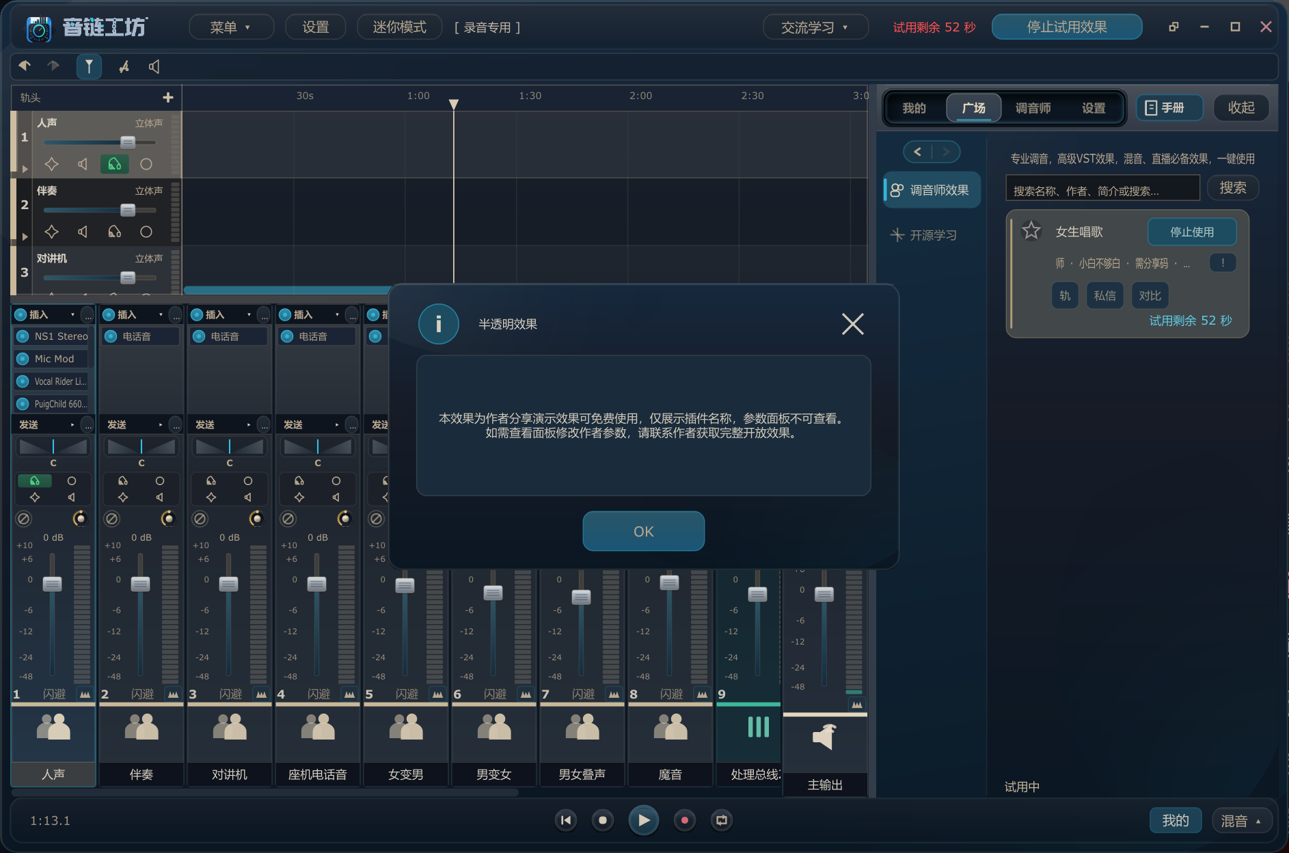The width and height of the screenshot is (1289, 853).
Task: Disable the Vocal Rider plugin power button
Action: pos(23,381)
